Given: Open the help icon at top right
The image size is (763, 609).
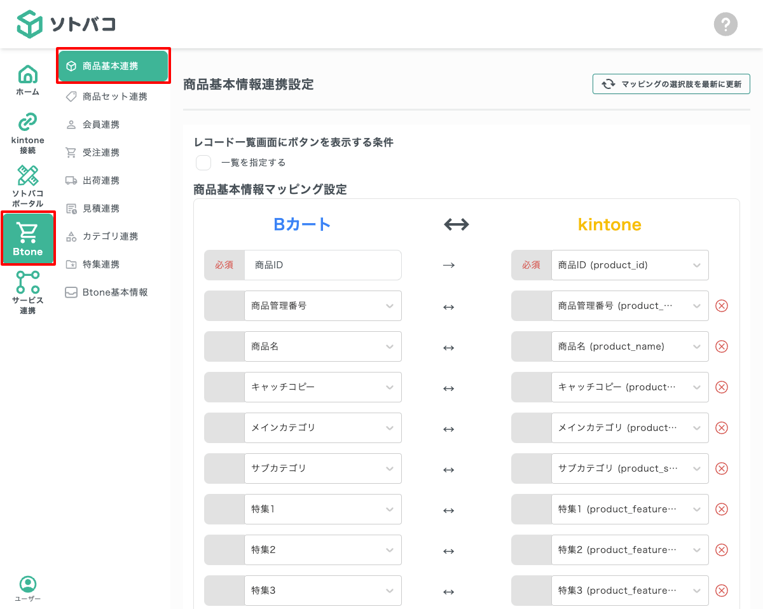Looking at the screenshot, I should pyautogui.click(x=725, y=24).
